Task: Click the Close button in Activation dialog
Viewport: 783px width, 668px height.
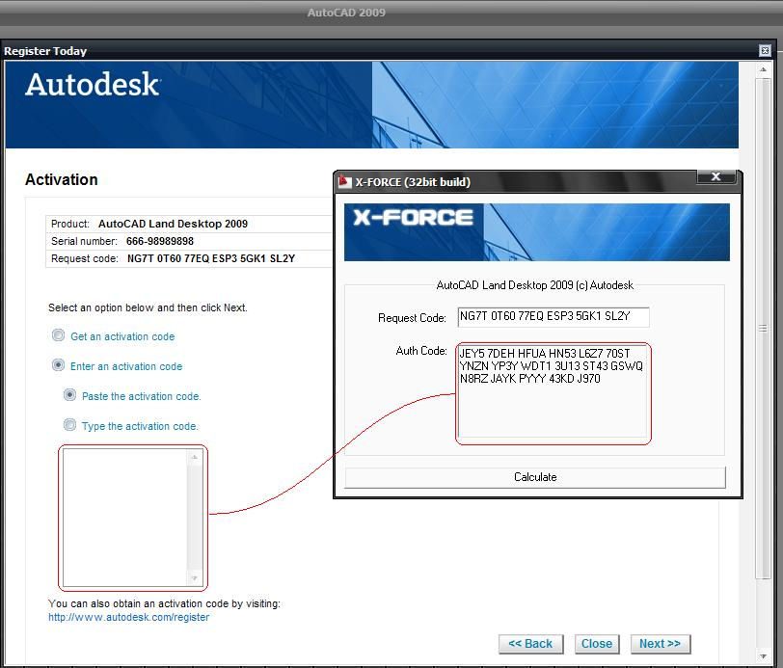Action: 597,644
